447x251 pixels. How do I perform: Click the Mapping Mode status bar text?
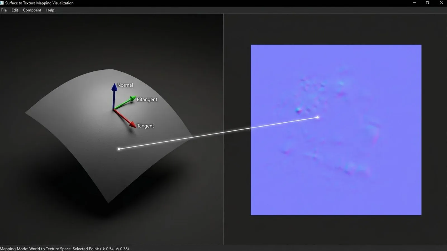(x=65, y=248)
